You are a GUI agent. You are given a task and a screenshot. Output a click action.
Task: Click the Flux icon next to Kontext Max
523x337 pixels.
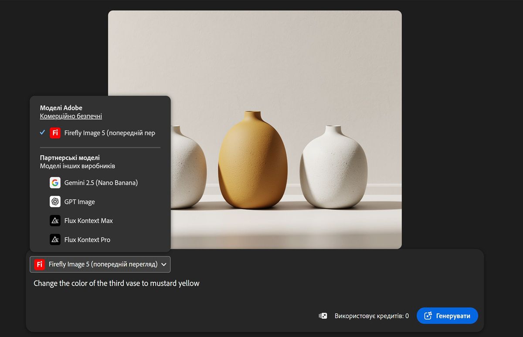tap(55, 220)
